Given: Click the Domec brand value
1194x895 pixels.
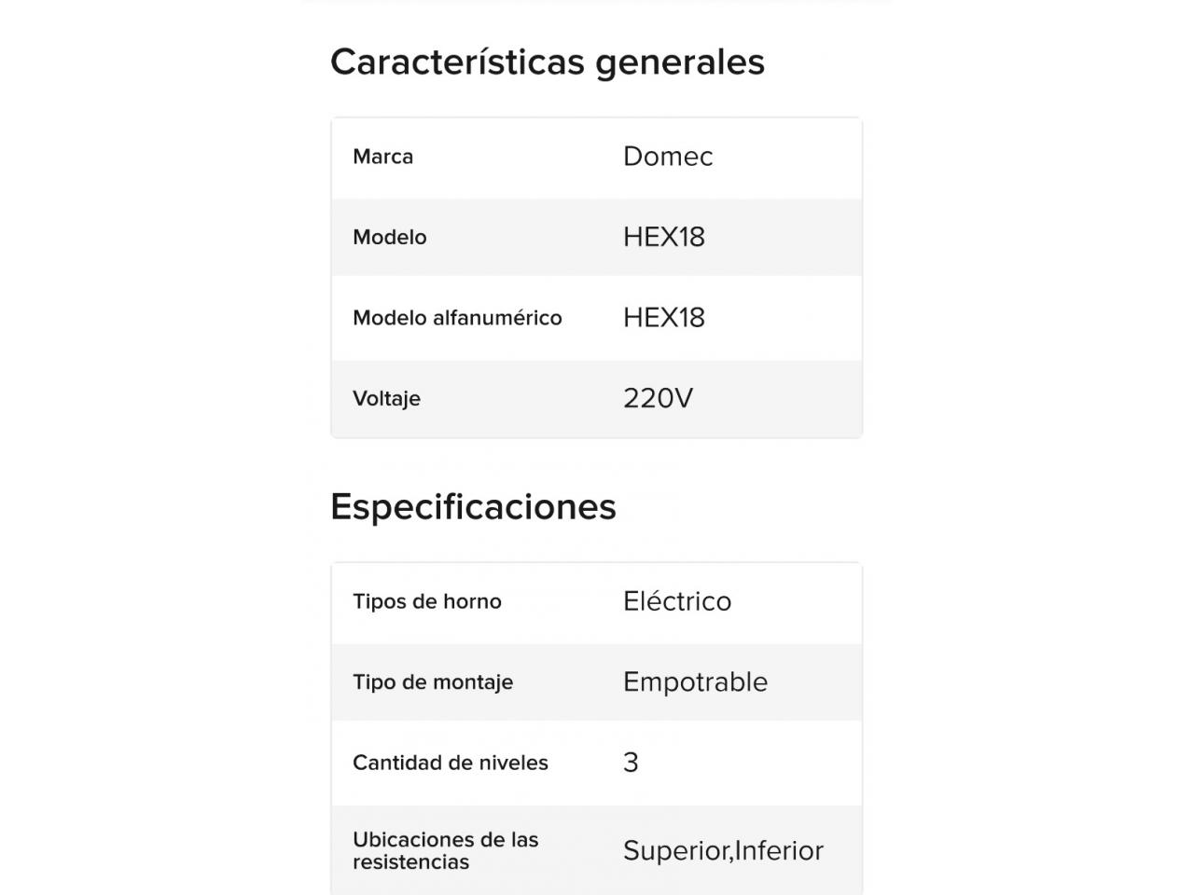Looking at the screenshot, I should click(668, 157).
